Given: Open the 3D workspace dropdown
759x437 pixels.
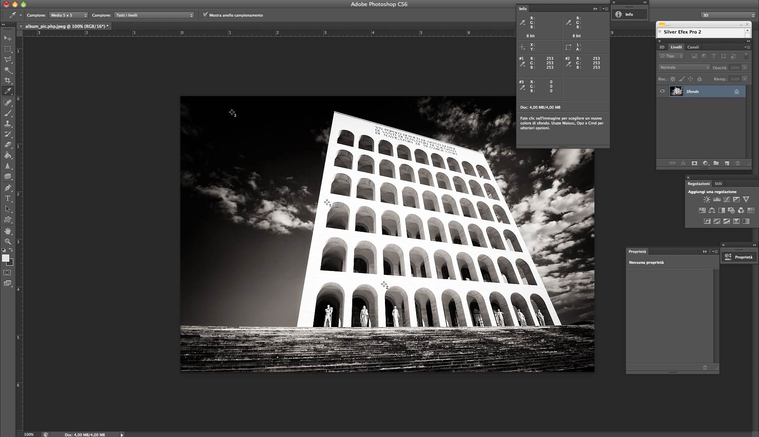Looking at the screenshot, I should pos(728,15).
